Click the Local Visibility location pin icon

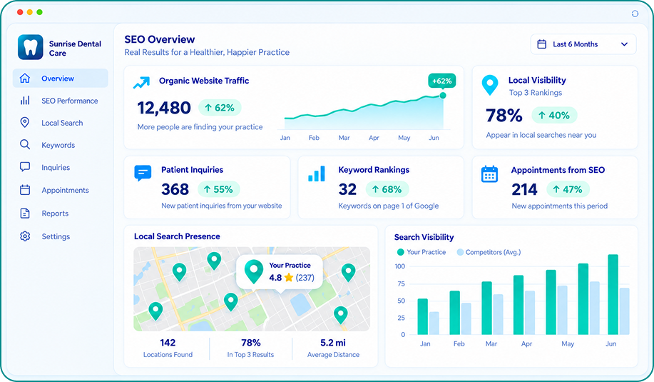[490, 85]
